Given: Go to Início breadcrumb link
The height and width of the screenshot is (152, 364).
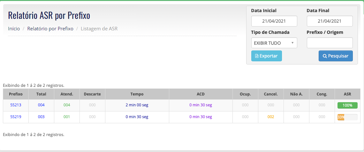Looking at the screenshot, I should (x=14, y=29).
